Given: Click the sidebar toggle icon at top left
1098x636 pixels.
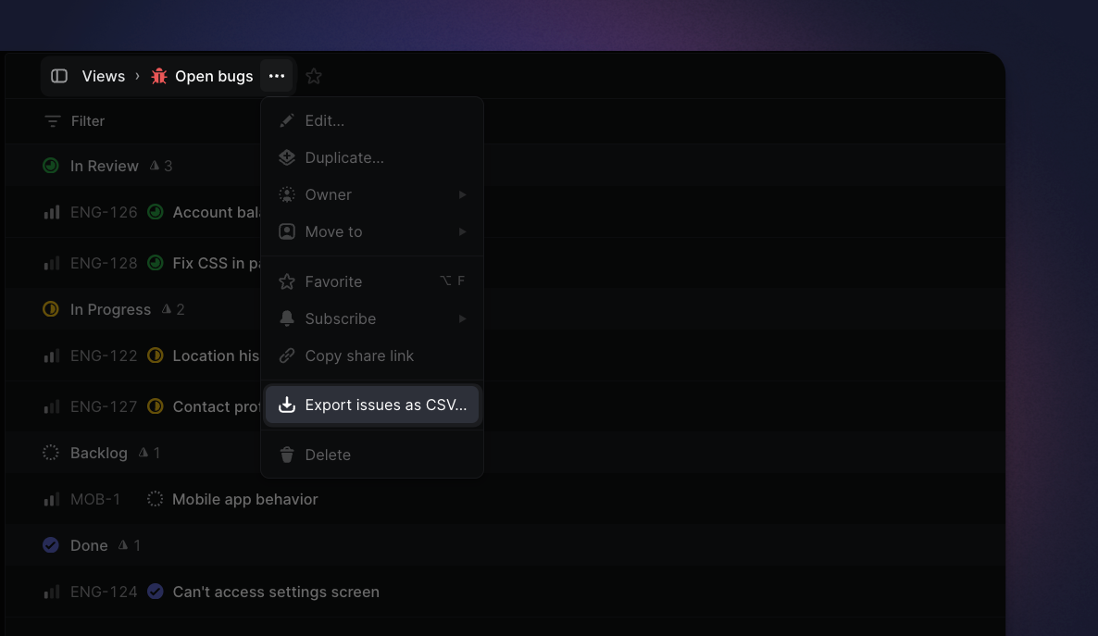Looking at the screenshot, I should click(x=59, y=76).
